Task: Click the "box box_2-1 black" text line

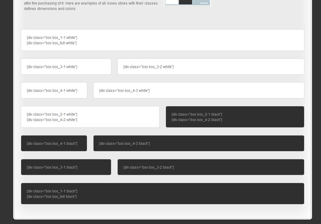Action: pos(197,114)
